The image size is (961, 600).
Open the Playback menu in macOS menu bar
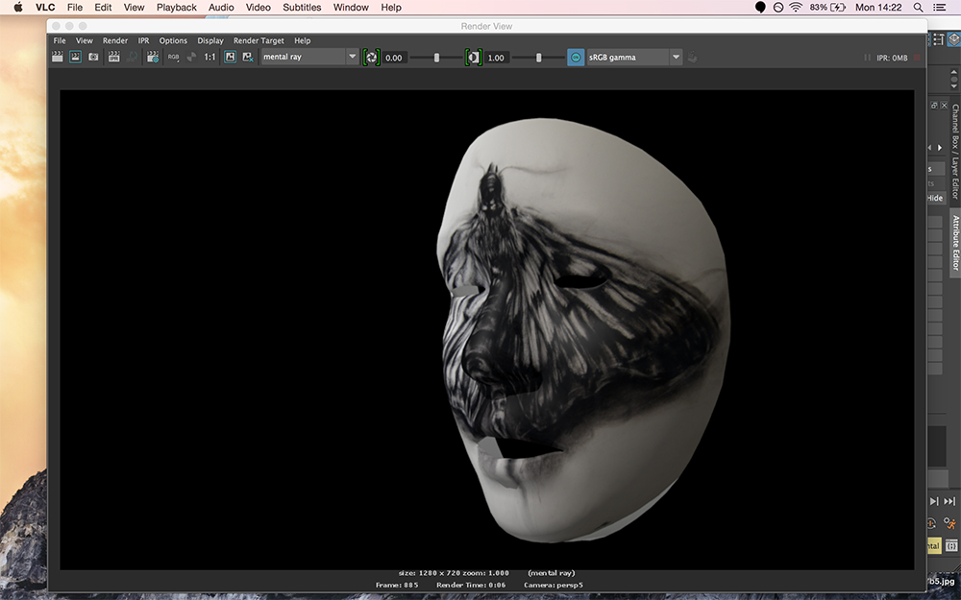click(x=176, y=8)
